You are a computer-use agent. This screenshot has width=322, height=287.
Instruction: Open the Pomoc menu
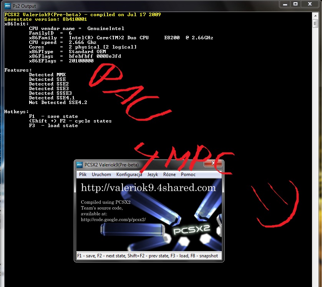188,175
